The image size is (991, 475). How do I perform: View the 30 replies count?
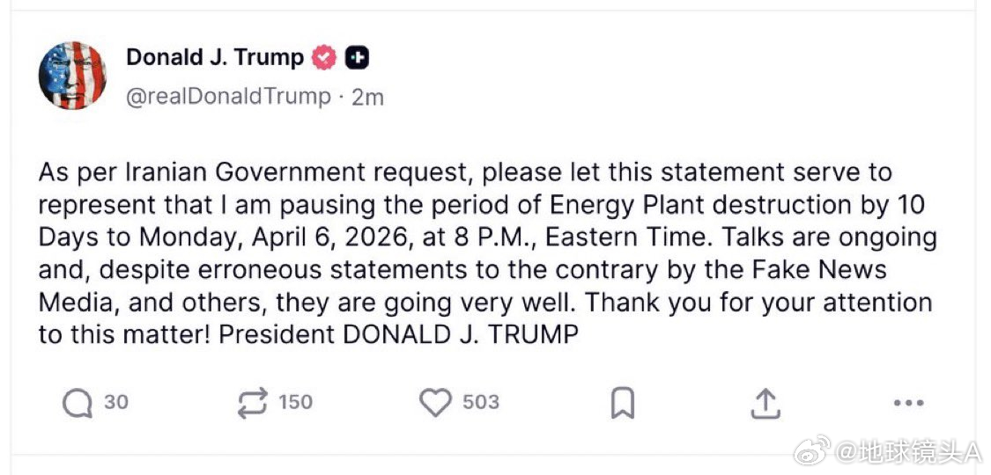click(x=116, y=403)
